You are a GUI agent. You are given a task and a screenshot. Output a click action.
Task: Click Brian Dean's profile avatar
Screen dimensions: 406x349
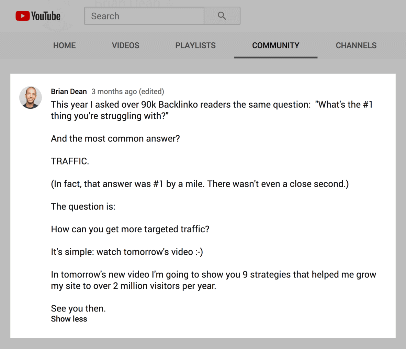31,97
